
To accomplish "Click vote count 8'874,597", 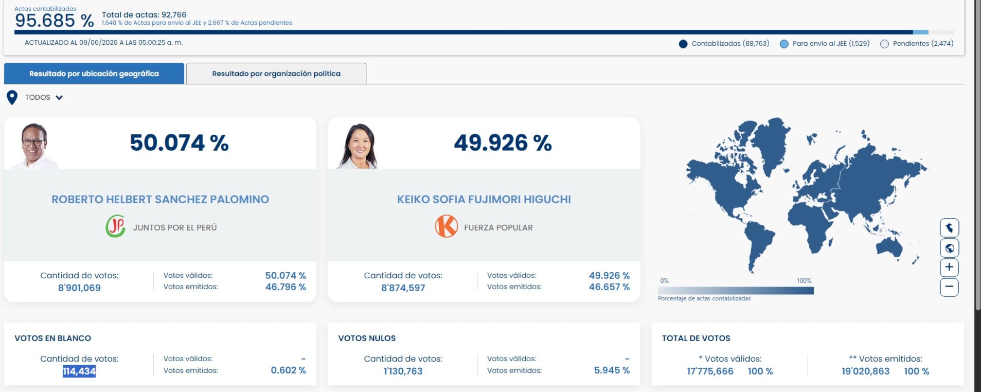I will click(403, 288).
